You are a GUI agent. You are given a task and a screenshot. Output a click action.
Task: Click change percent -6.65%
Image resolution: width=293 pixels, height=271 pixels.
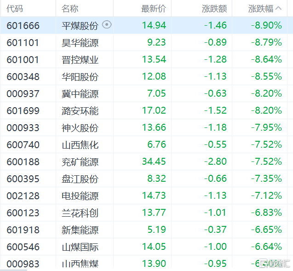[x=266, y=229]
